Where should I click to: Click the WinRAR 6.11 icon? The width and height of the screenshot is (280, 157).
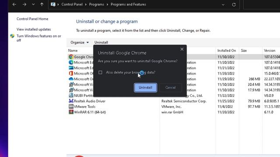coord(71,112)
